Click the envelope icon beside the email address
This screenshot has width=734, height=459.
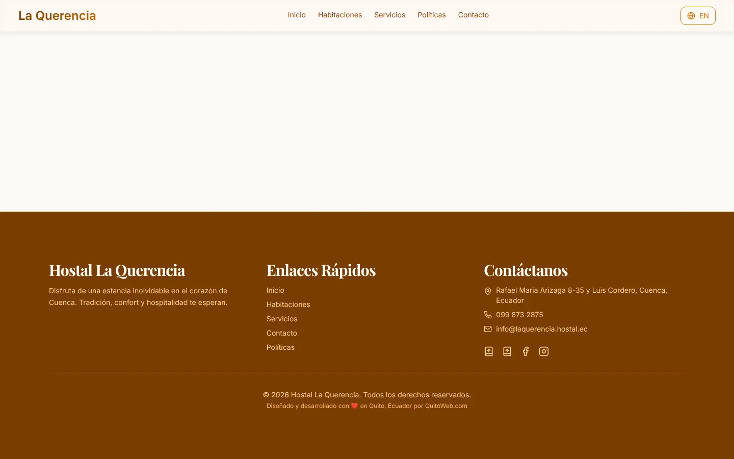(488, 329)
